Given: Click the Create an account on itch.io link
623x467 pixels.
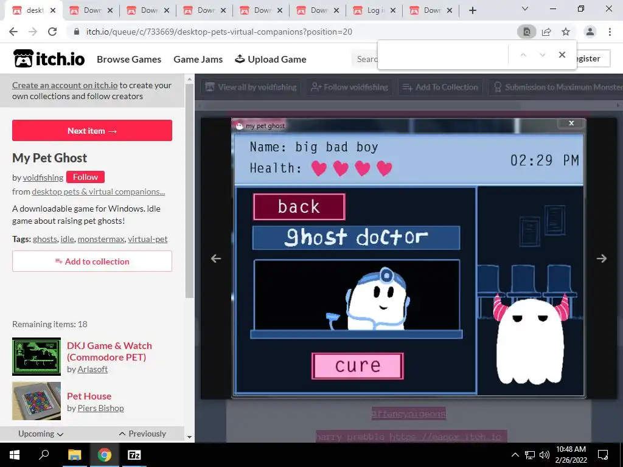Looking at the screenshot, I should (64, 85).
